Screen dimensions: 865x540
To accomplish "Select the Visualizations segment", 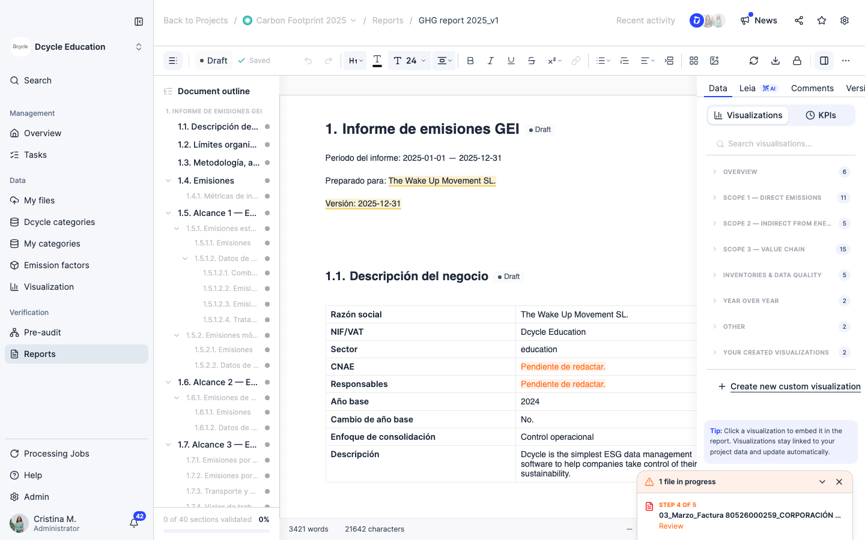I will point(748,115).
